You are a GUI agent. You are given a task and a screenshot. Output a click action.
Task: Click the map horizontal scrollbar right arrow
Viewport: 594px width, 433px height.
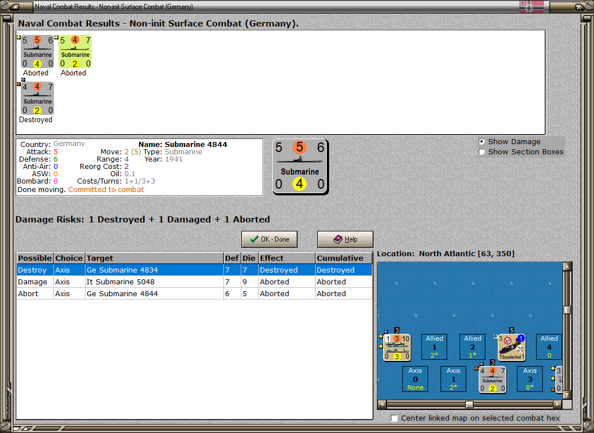tap(557, 404)
